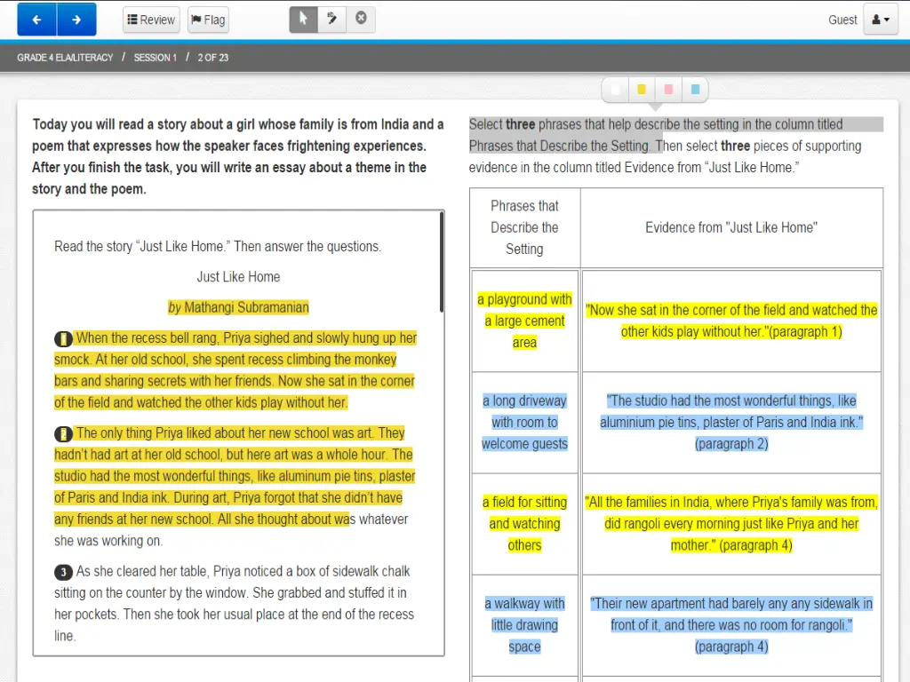Select phrase 'a field for sitting and watching others'
The height and width of the screenshot is (682, 910).
524,524
